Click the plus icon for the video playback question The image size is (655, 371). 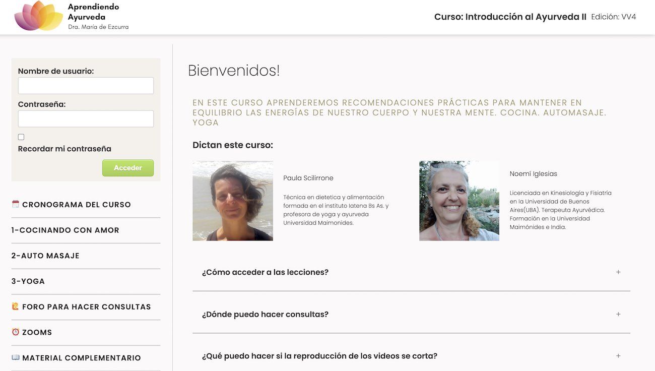618,356
